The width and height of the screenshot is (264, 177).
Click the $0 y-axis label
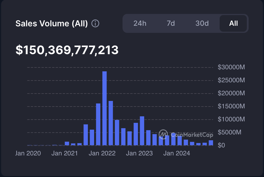pyautogui.click(x=222, y=145)
